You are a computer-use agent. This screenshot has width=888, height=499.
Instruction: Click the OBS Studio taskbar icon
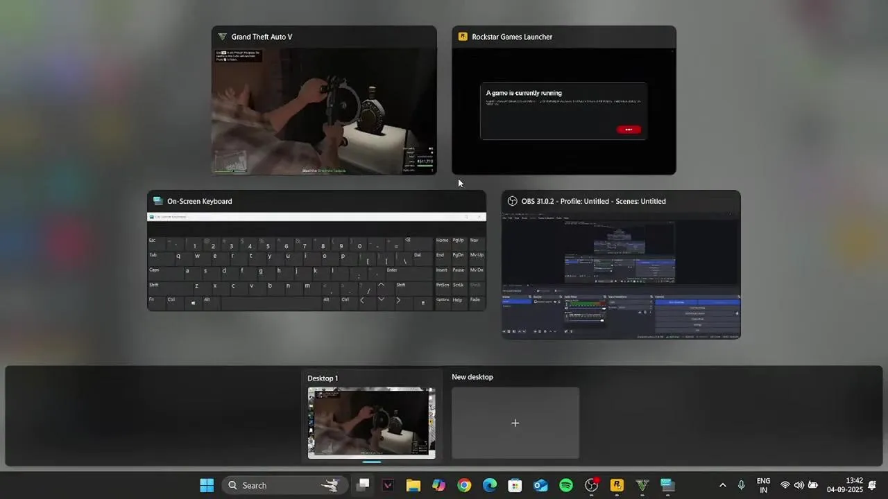[591, 485]
